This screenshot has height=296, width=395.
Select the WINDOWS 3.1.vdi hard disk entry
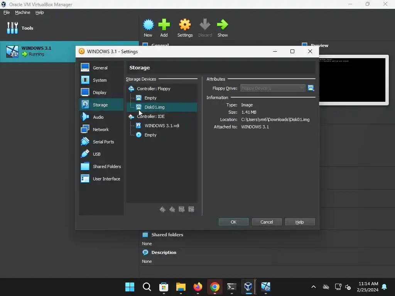pyautogui.click(x=162, y=126)
